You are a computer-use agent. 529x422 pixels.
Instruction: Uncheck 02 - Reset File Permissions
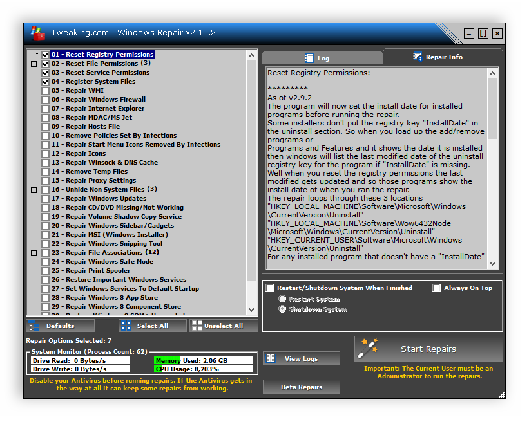(45, 64)
